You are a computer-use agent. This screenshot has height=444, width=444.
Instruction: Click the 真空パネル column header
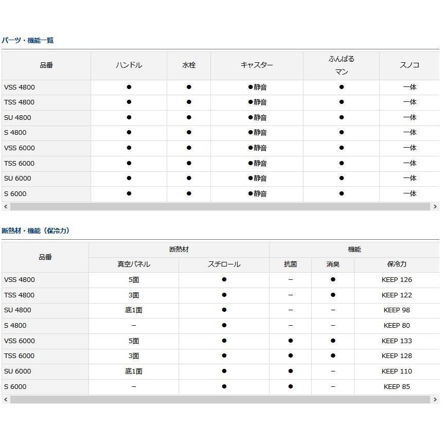(x=134, y=264)
